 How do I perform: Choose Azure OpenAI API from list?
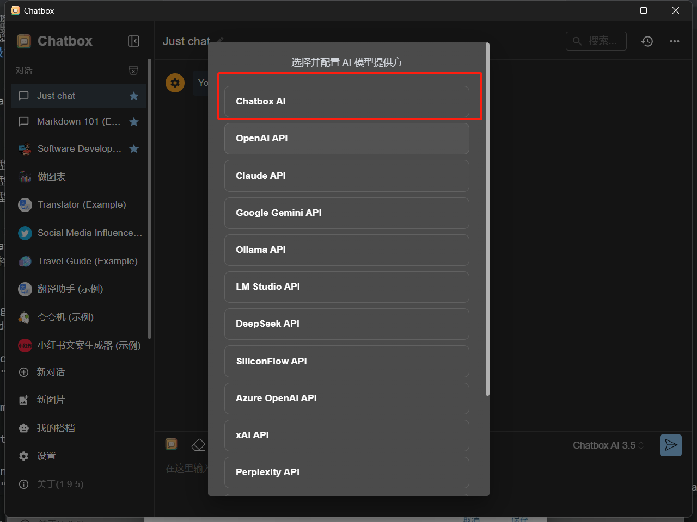pyautogui.click(x=347, y=399)
